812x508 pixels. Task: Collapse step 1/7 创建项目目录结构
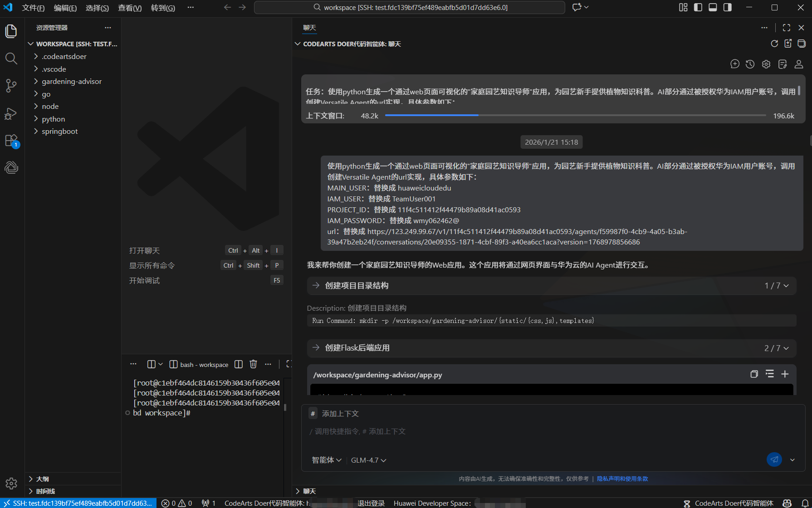[x=551, y=285]
